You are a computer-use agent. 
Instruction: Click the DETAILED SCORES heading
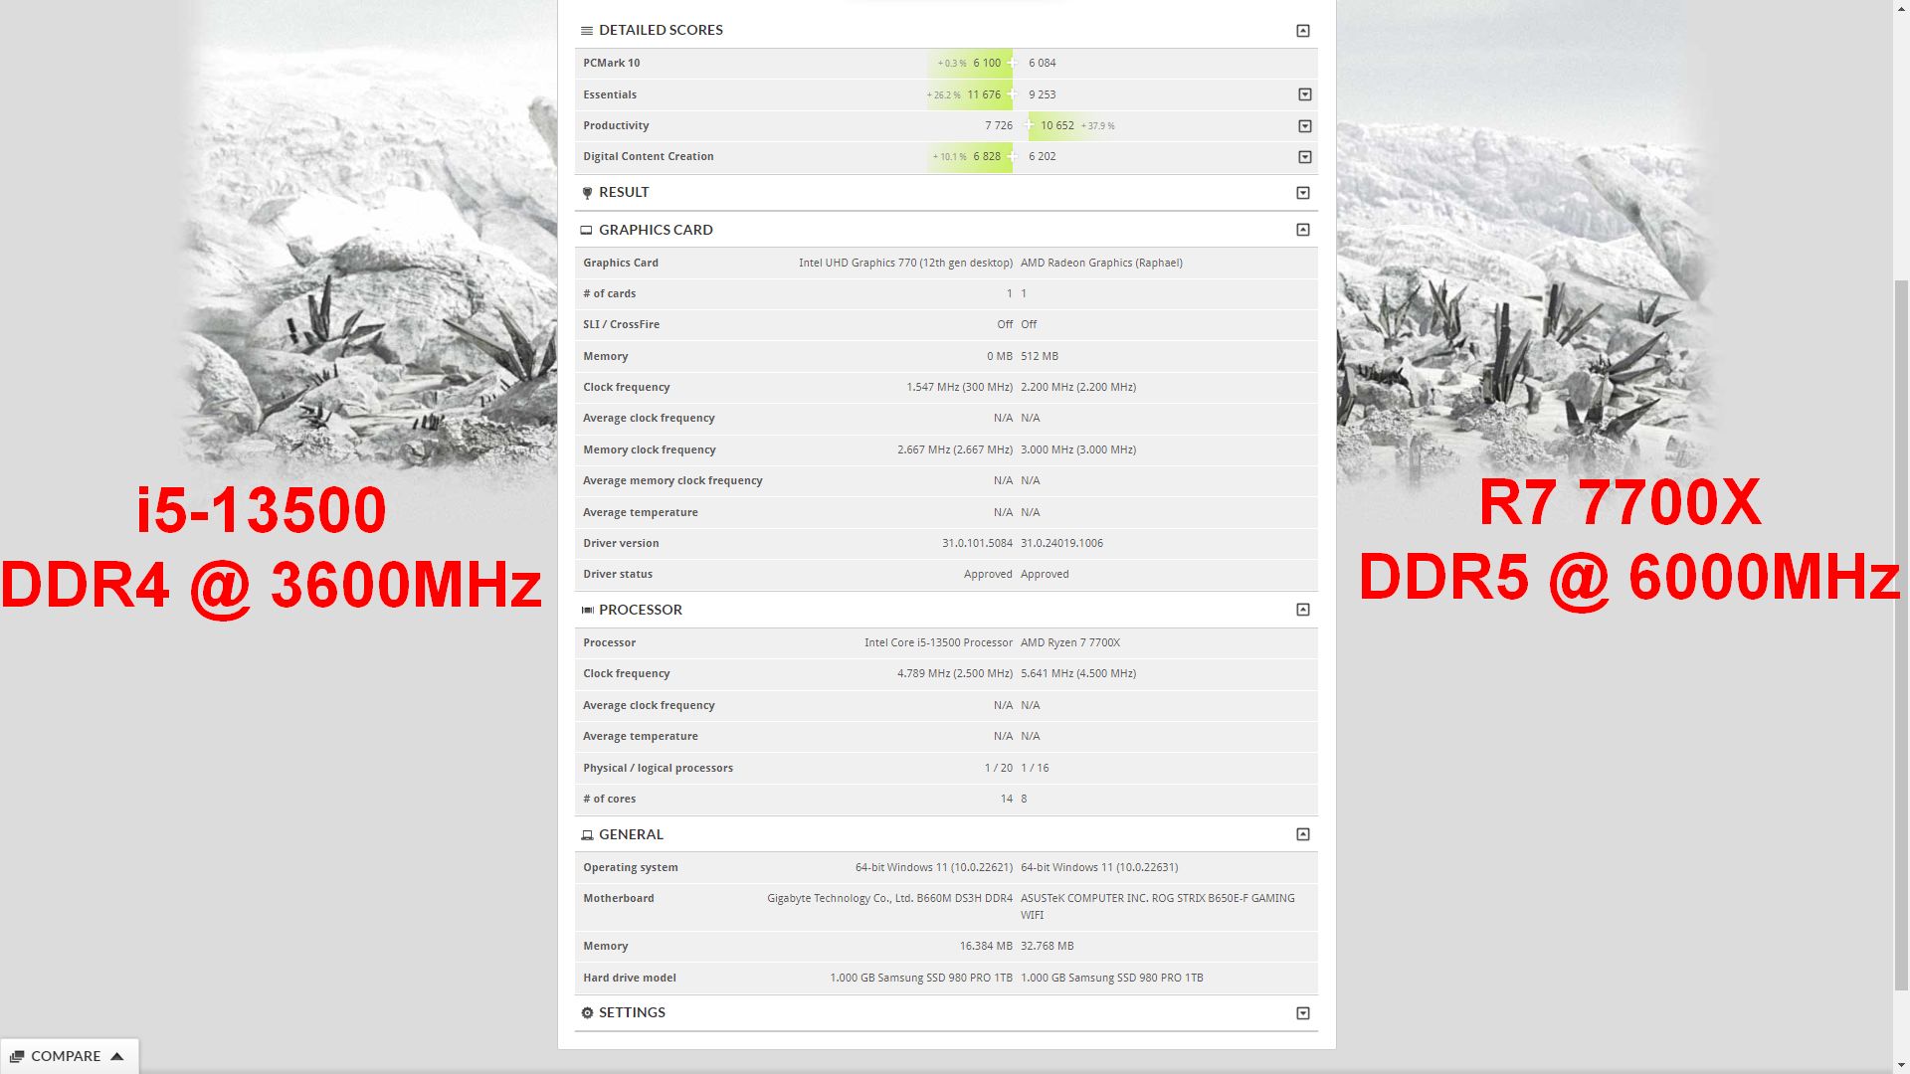click(x=661, y=30)
